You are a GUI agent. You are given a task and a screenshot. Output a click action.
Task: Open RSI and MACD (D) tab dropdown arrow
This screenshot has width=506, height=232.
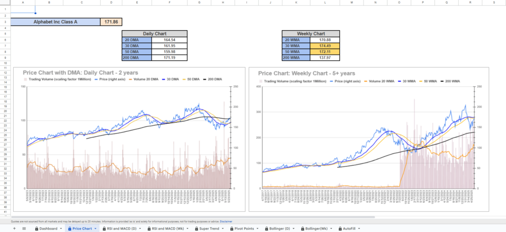[140, 228]
